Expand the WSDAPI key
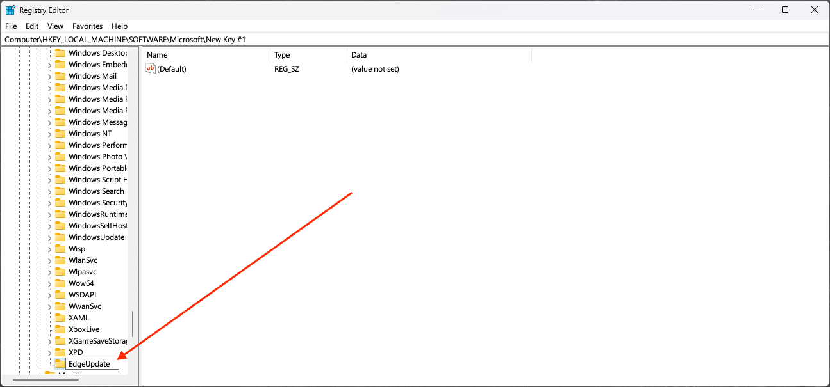830x387 pixels. (x=49, y=295)
